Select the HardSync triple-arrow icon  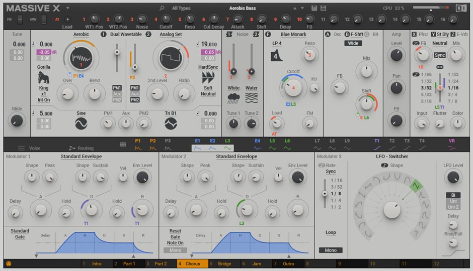pyautogui.click(x=208, y=77)
